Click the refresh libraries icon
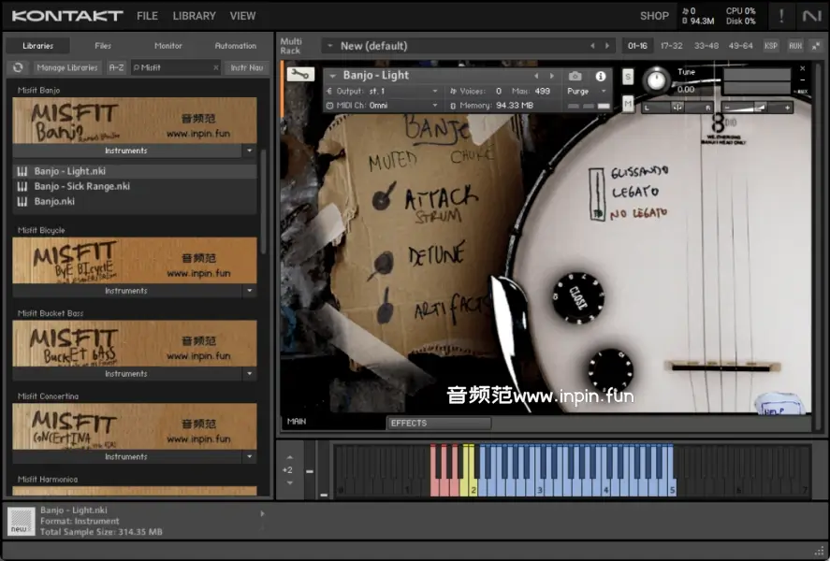 (x=17, y=67)
